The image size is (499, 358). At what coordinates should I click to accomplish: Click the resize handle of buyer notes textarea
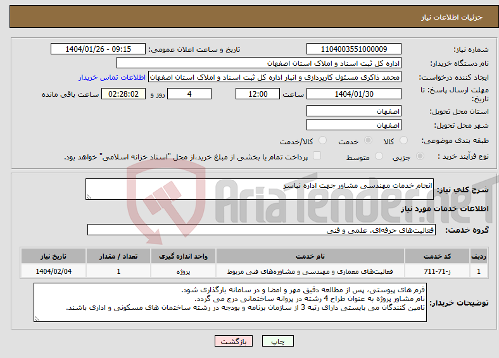point(37,319)
